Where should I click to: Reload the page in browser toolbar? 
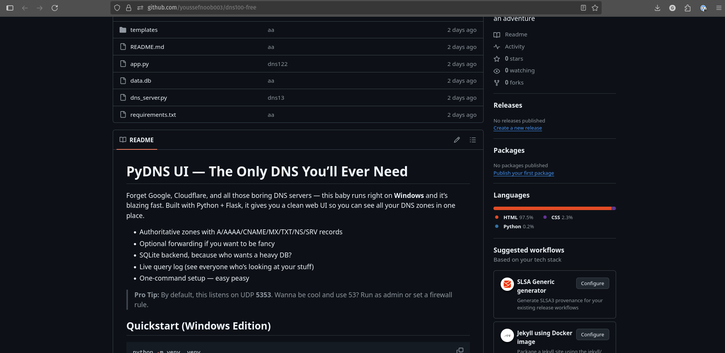point(55,8)
